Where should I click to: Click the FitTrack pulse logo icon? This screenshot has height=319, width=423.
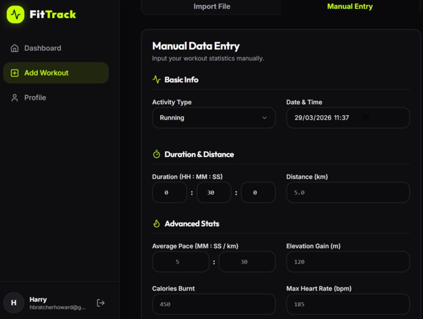pos(16,14)
